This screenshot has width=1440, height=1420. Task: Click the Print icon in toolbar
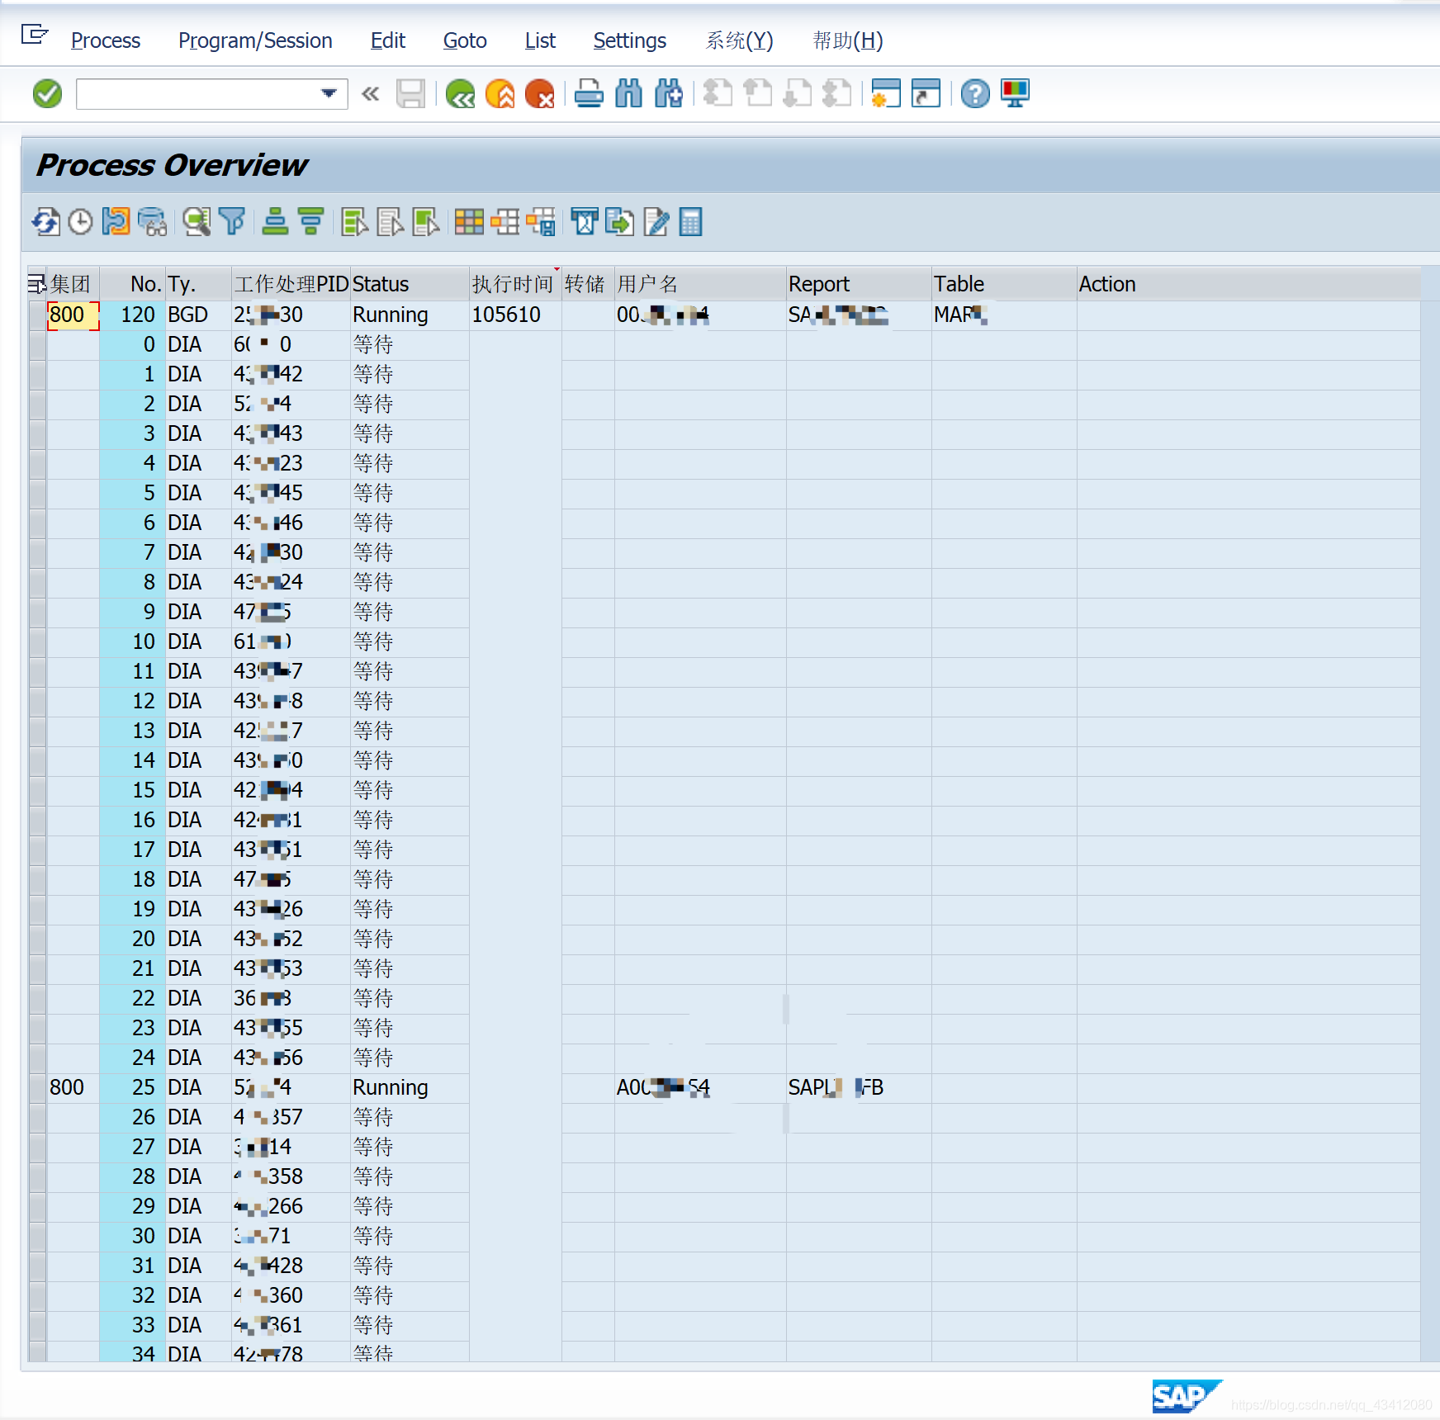tap(589, 94)
